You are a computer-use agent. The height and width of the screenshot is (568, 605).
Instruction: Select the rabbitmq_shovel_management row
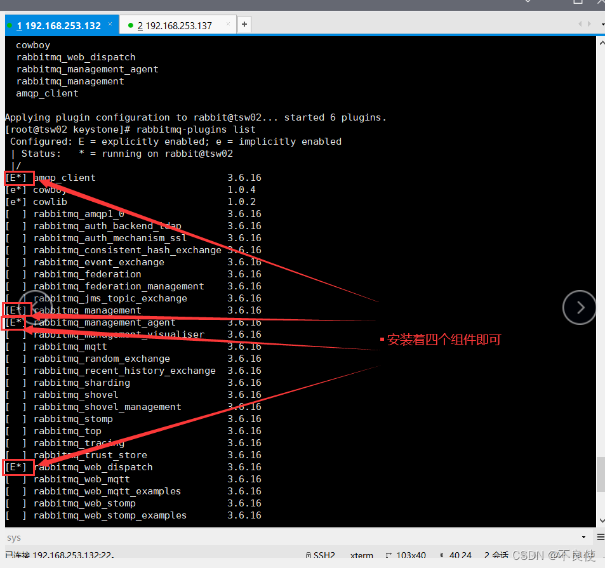(x=133, y=407)
